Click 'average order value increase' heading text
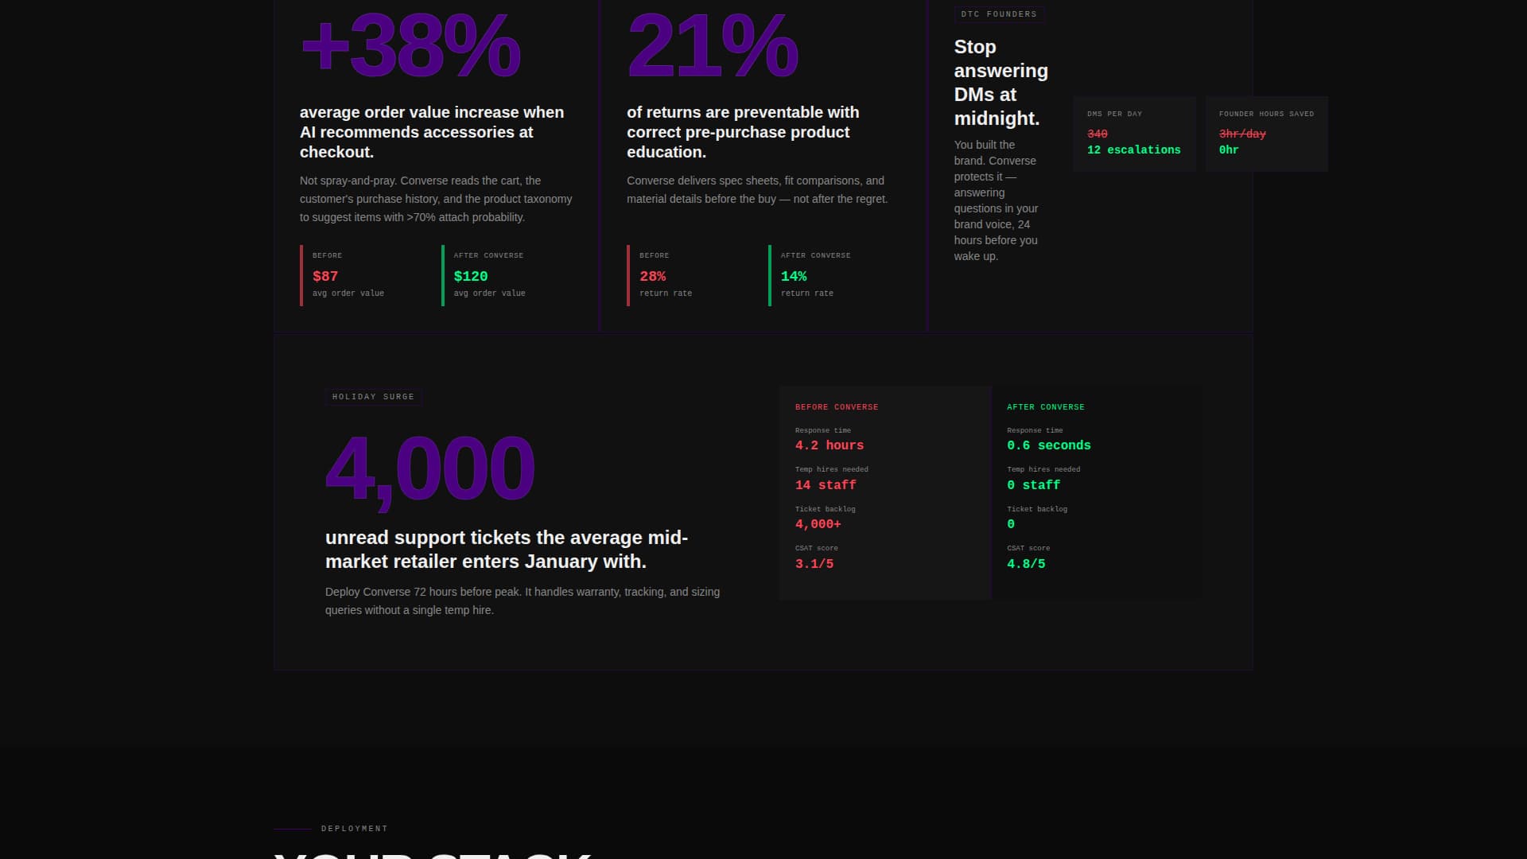 pyautogui.click(x=432, y=132)
